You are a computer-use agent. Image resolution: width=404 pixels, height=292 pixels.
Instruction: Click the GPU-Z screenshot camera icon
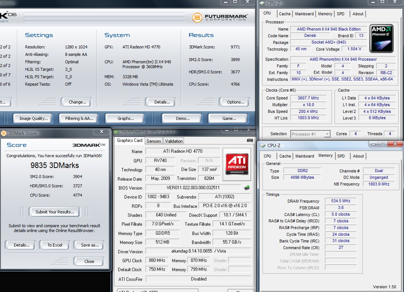pos(250,140)
